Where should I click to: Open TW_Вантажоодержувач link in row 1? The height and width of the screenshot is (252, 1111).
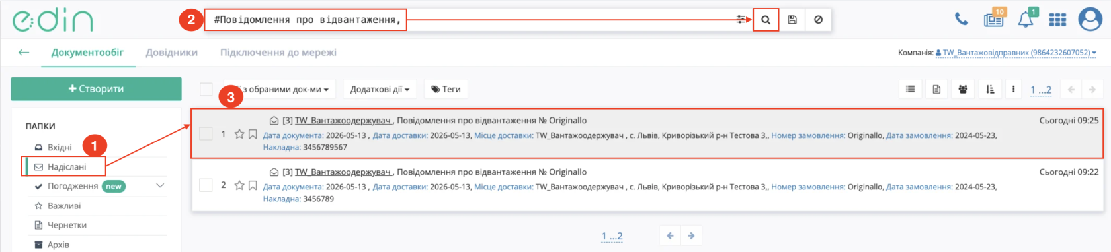(343, 120)
